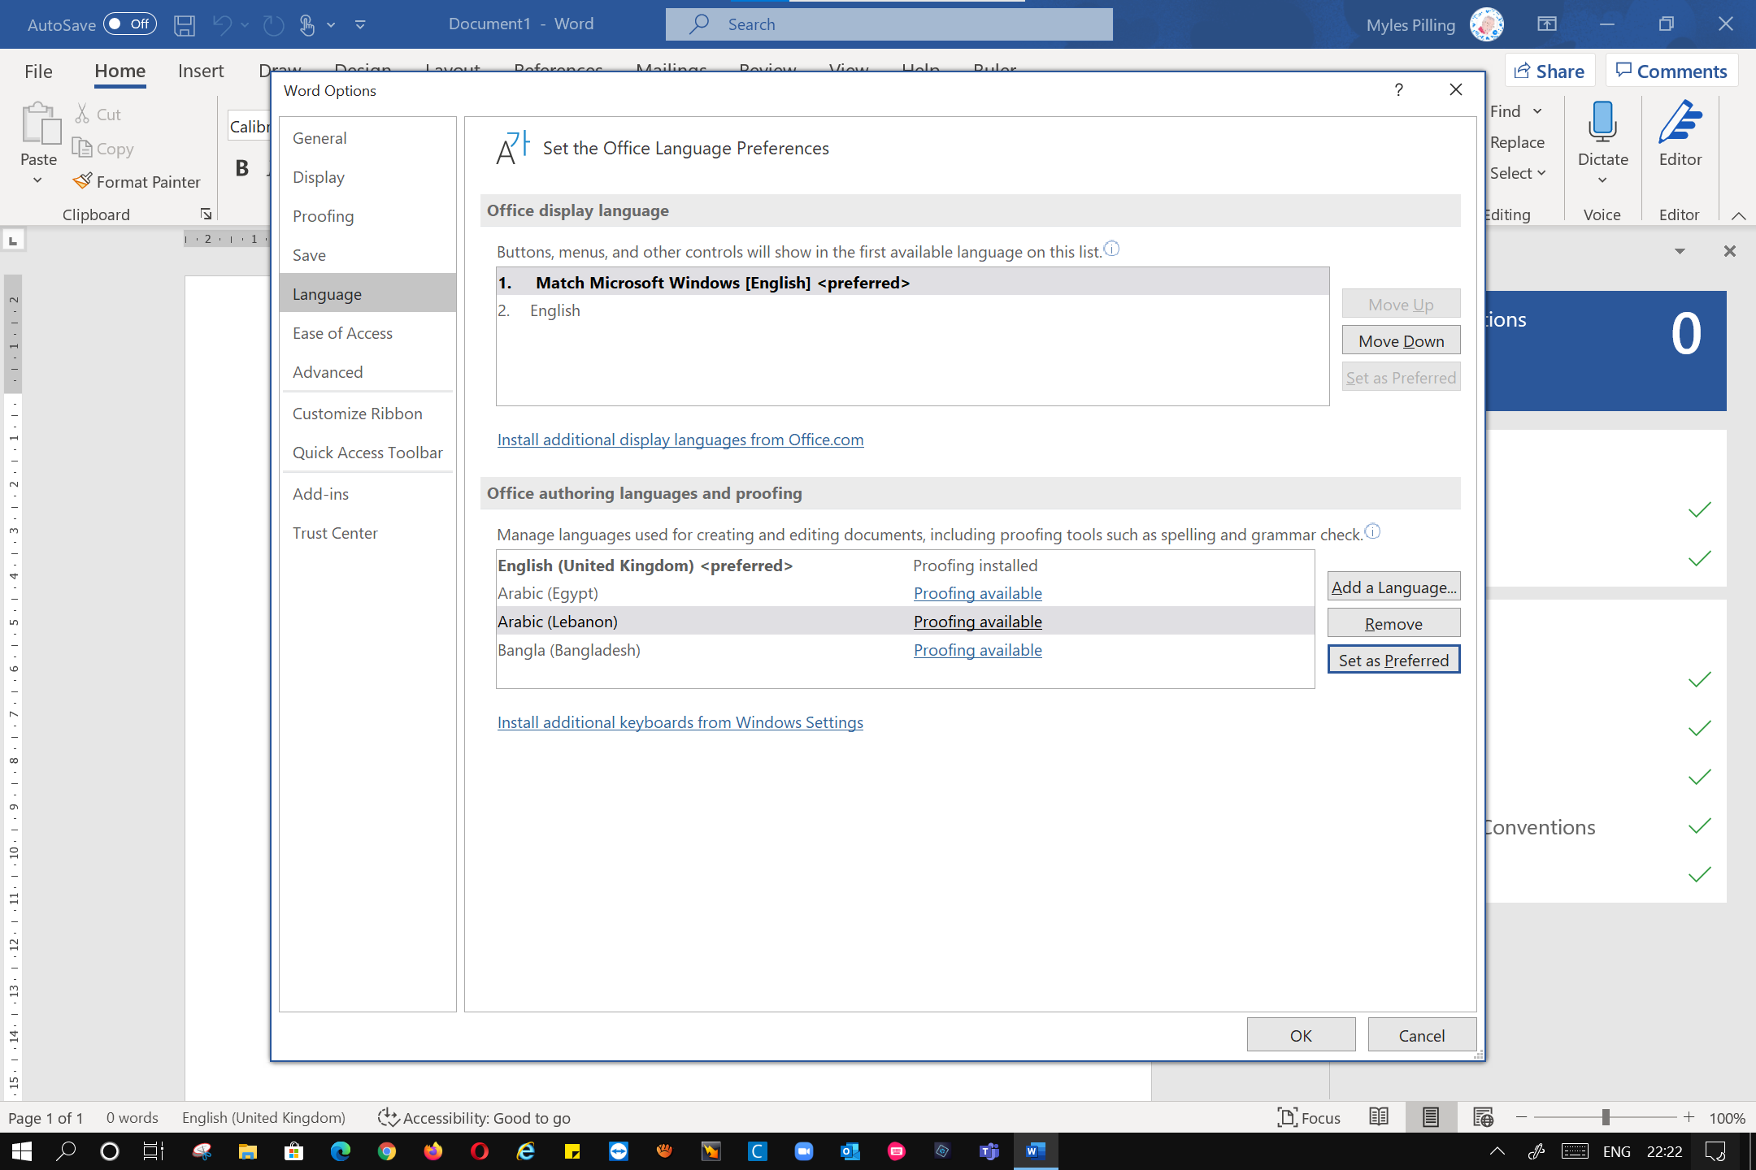Open the Customize Quick Access Toolbar dropdown
The height and width of the screenshot is (1170, 1756).
360,24
